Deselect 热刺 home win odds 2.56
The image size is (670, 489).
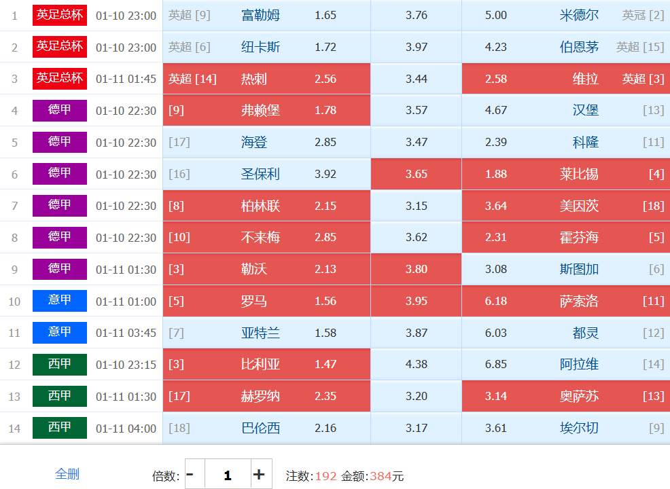(266, 79)
